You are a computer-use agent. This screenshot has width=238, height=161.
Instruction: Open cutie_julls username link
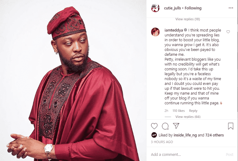tap(172, 8)
